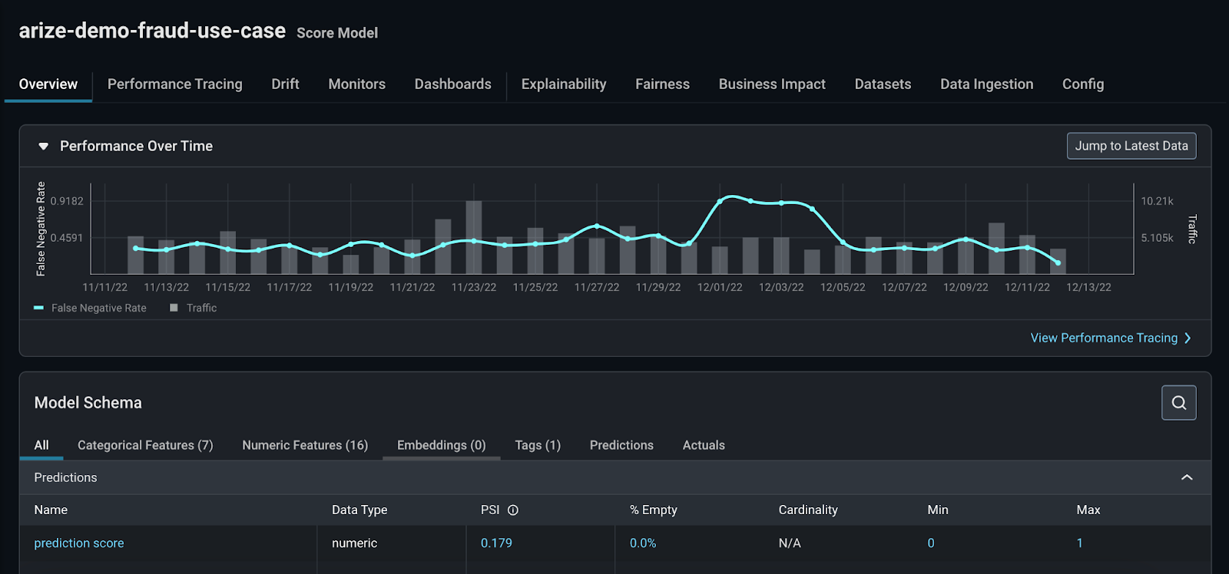Click Jump to Latest Data button
Viewport: 1229px width, 574px height.
(1131, 146)
